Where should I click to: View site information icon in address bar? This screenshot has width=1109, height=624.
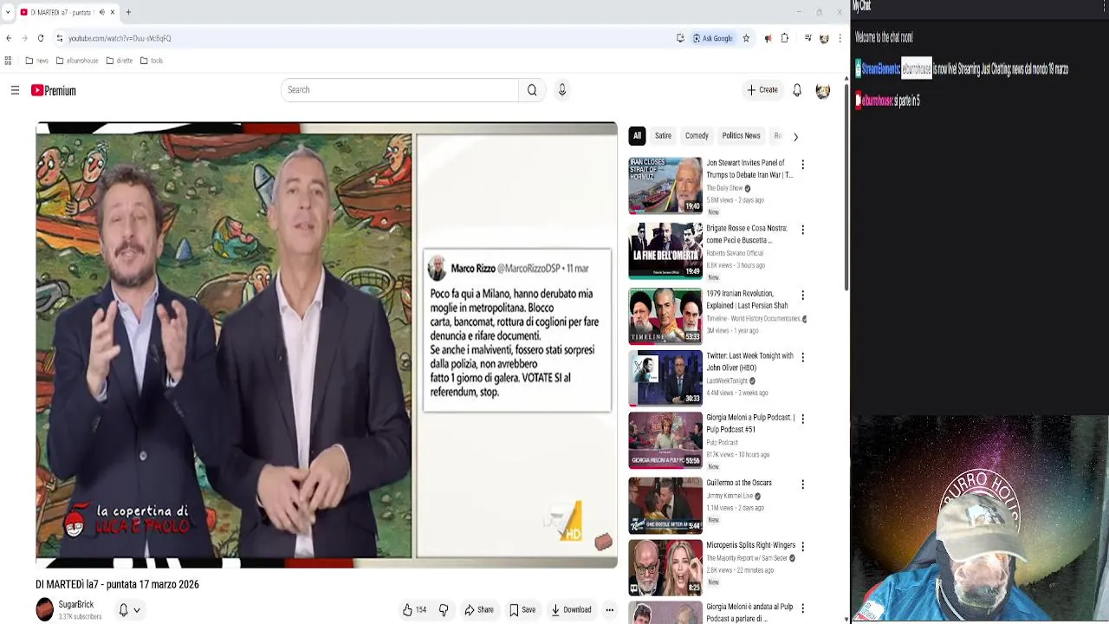pos(59,38)
